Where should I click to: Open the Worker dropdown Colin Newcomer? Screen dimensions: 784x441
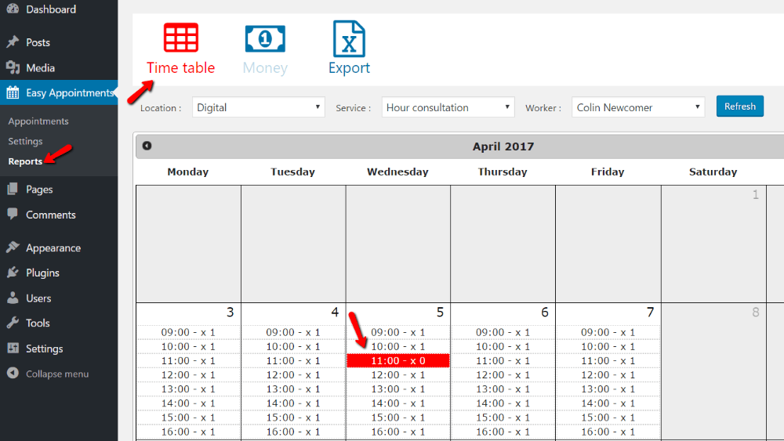[637, 107]
